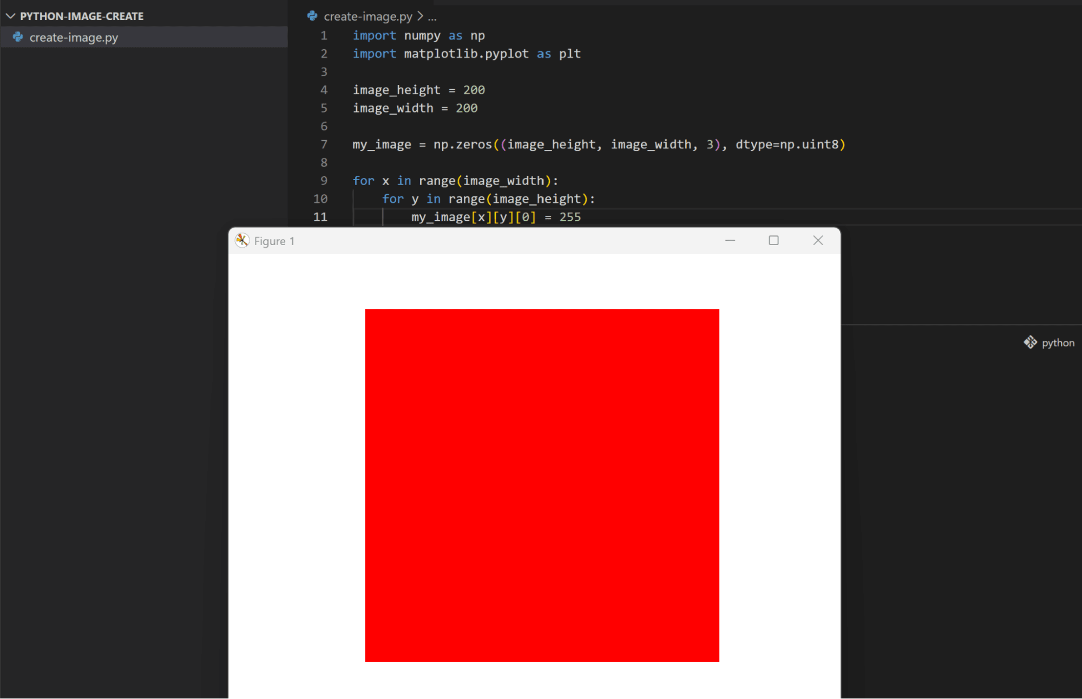
Task: Click the Python file icon in explorer
Action: tap(18, 37)
